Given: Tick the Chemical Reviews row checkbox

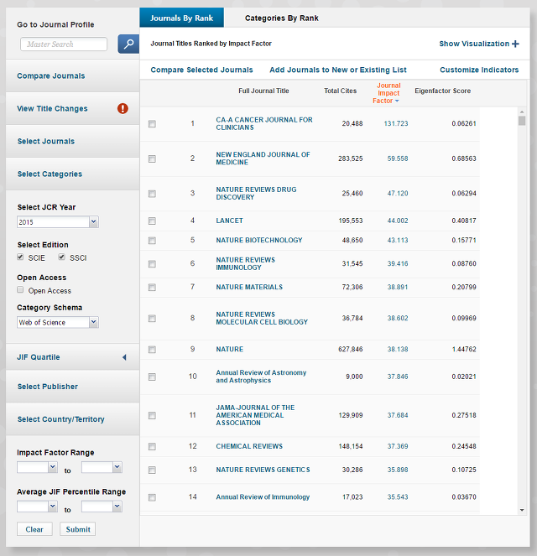Looking at the screenshot, I should tap(152, 446).
